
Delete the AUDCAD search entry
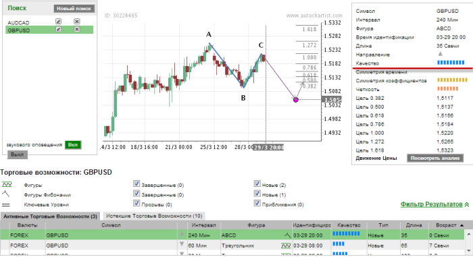77,22
